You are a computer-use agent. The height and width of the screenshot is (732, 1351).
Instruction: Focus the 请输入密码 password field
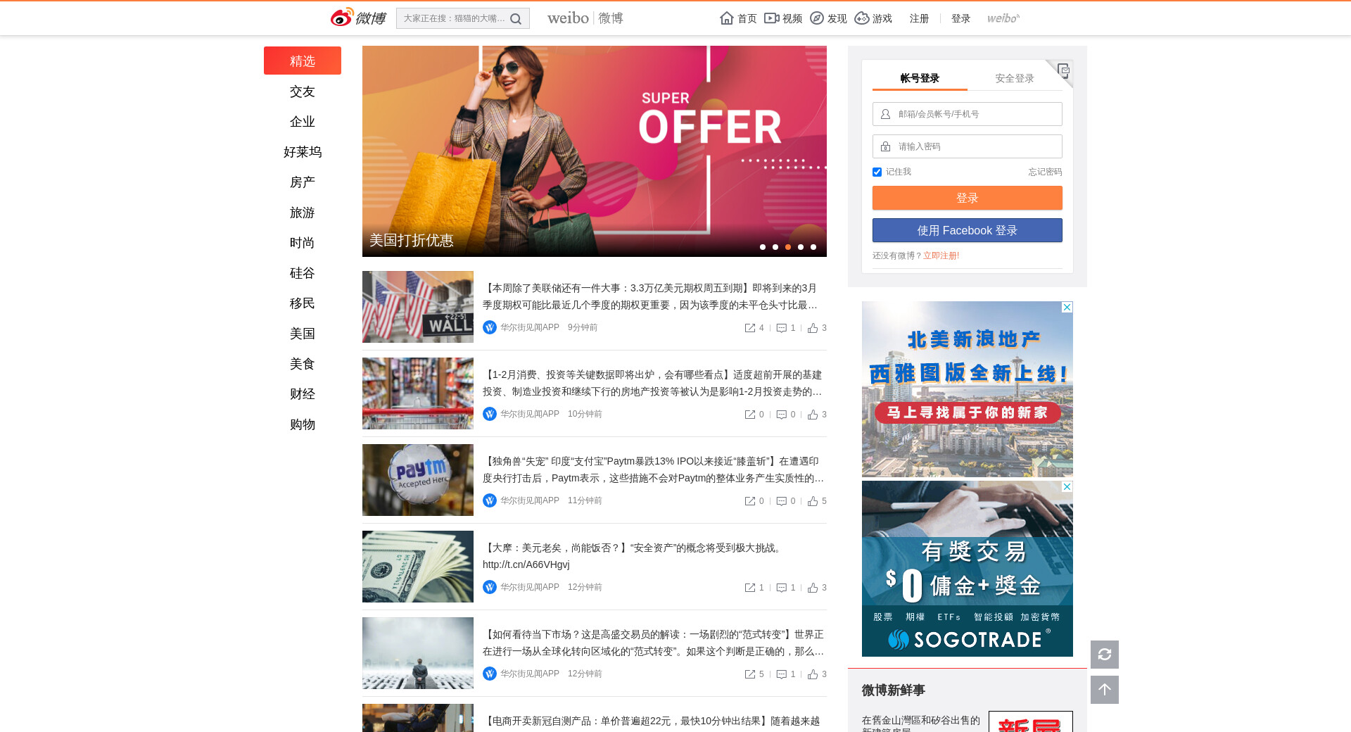pos(968,146)
